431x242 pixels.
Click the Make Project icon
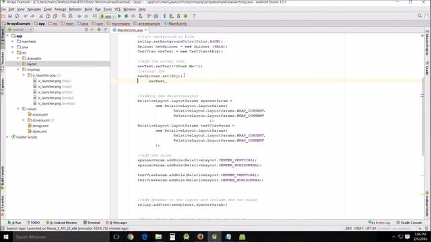coord(95,16)
